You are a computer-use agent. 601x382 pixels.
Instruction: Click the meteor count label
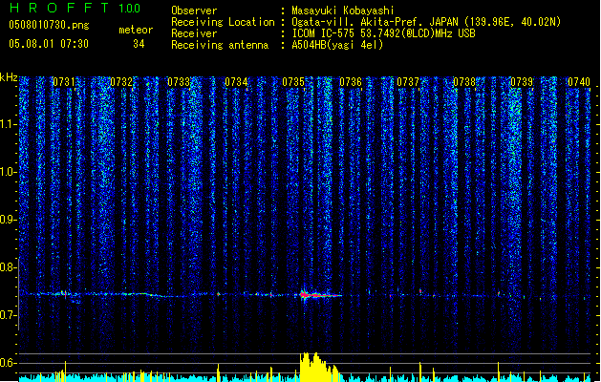pos(136,30)
